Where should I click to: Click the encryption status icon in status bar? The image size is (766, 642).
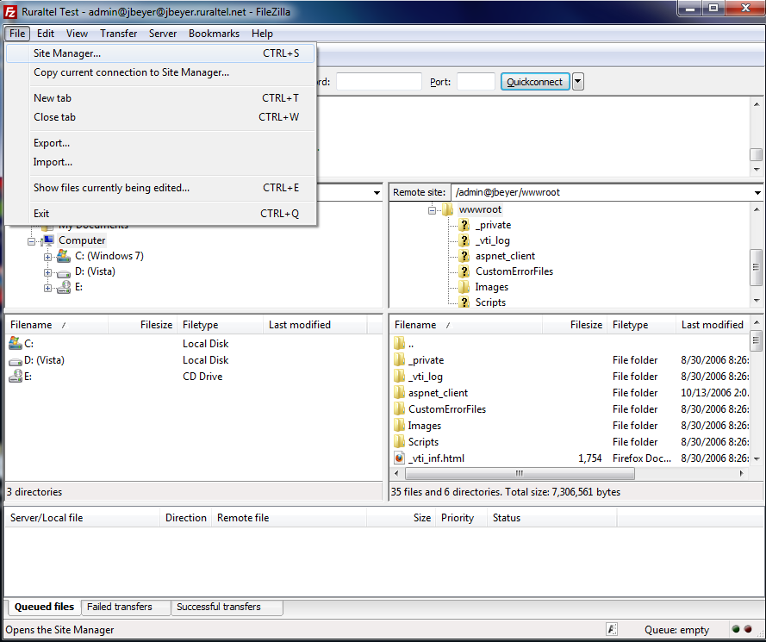tap(612, 629)
